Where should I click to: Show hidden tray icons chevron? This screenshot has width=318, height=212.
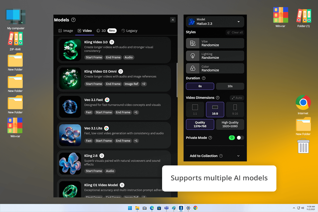tap(294, 208)
